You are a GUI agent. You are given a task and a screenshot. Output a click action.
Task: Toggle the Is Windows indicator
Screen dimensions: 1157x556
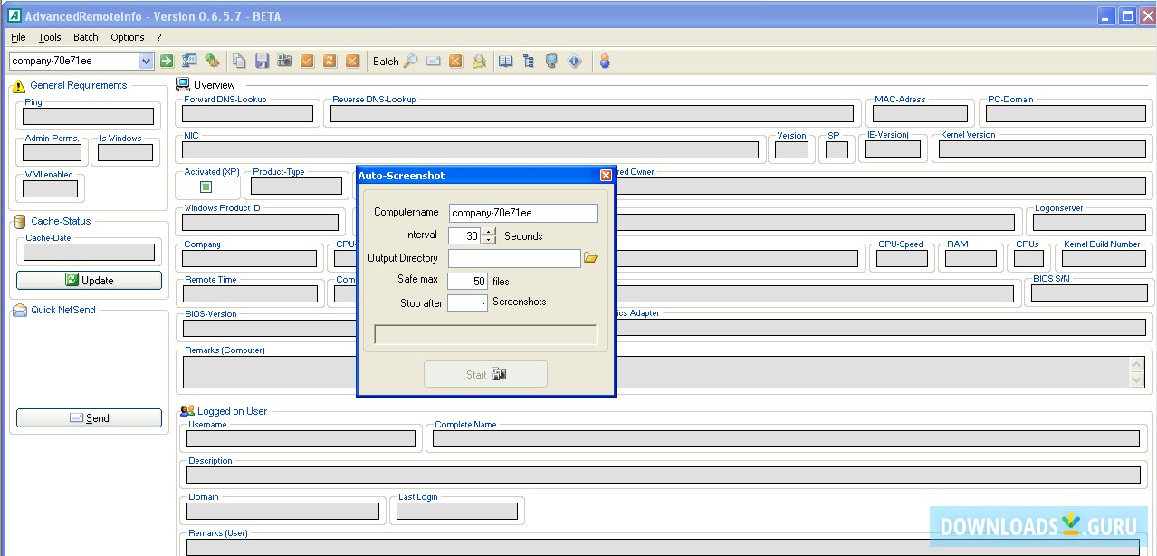pos(125,151)
